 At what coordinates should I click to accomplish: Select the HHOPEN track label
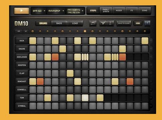pyautogui.click(x=22, y=65)
